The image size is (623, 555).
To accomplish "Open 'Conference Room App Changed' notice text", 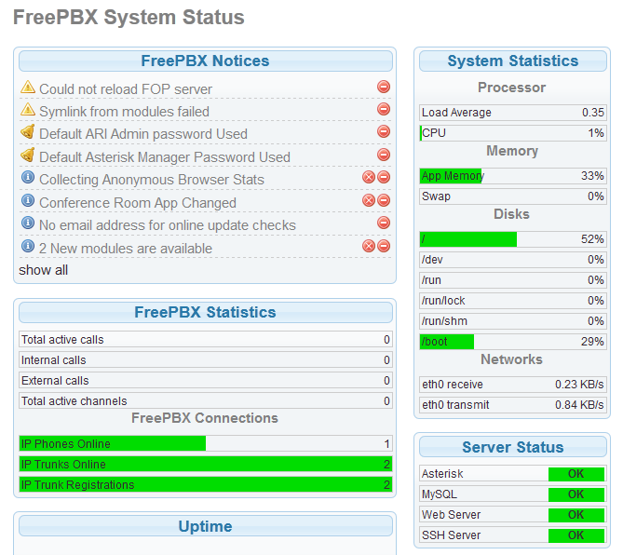I will click(x=138, y=203).
